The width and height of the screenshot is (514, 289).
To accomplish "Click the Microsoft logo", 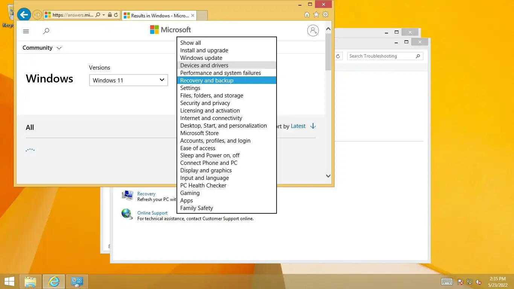I will pos(170,30).
